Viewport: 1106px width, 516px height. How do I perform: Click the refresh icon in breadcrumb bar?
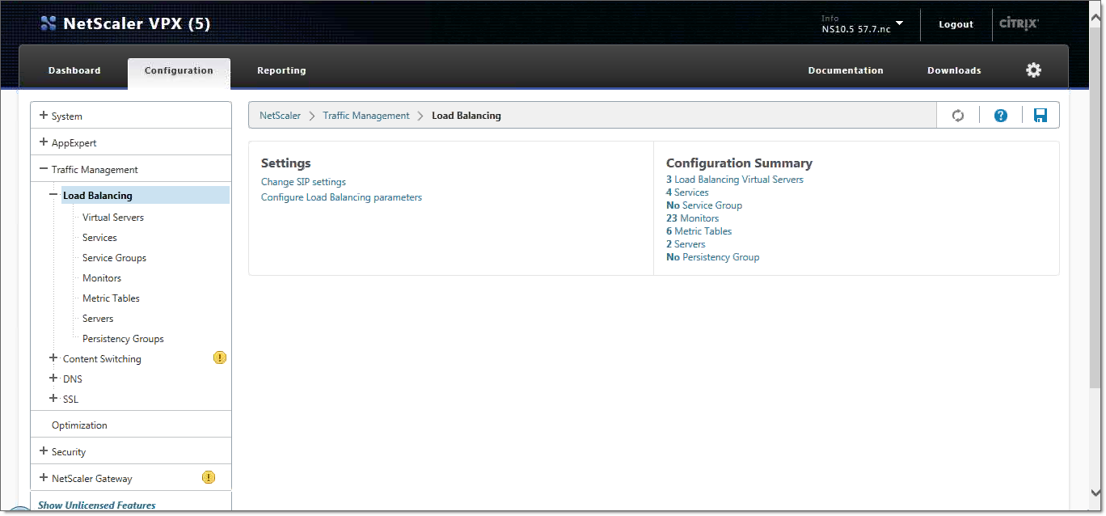coord(958,116)
